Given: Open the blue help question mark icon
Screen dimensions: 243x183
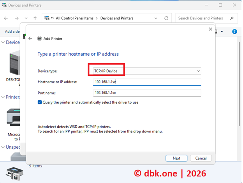Looking at the screenshot, I should (234, 32).
